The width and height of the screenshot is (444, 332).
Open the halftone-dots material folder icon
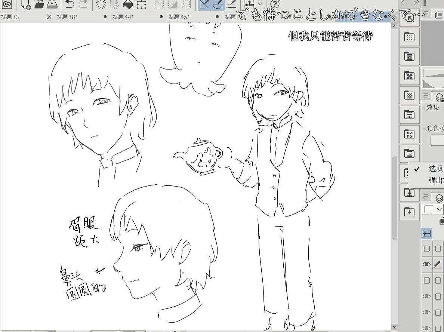pyautogui.click(x=409, y=95)
